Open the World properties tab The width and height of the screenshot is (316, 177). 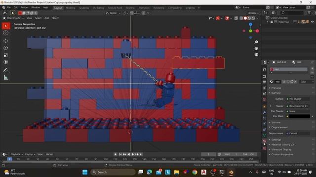[x=264, y=99]
